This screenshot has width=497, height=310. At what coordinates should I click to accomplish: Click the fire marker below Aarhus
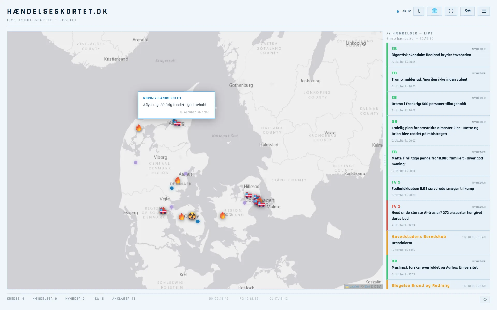[x=178, y=180]
